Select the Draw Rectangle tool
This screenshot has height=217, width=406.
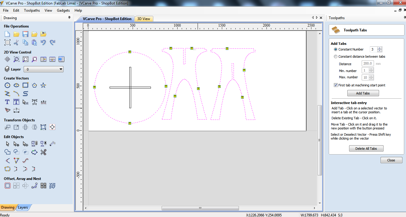pyautogui.click(x=25, y=85)
